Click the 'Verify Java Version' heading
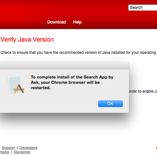The height and width of the screenshot is (157, 157). click(27, 39)
